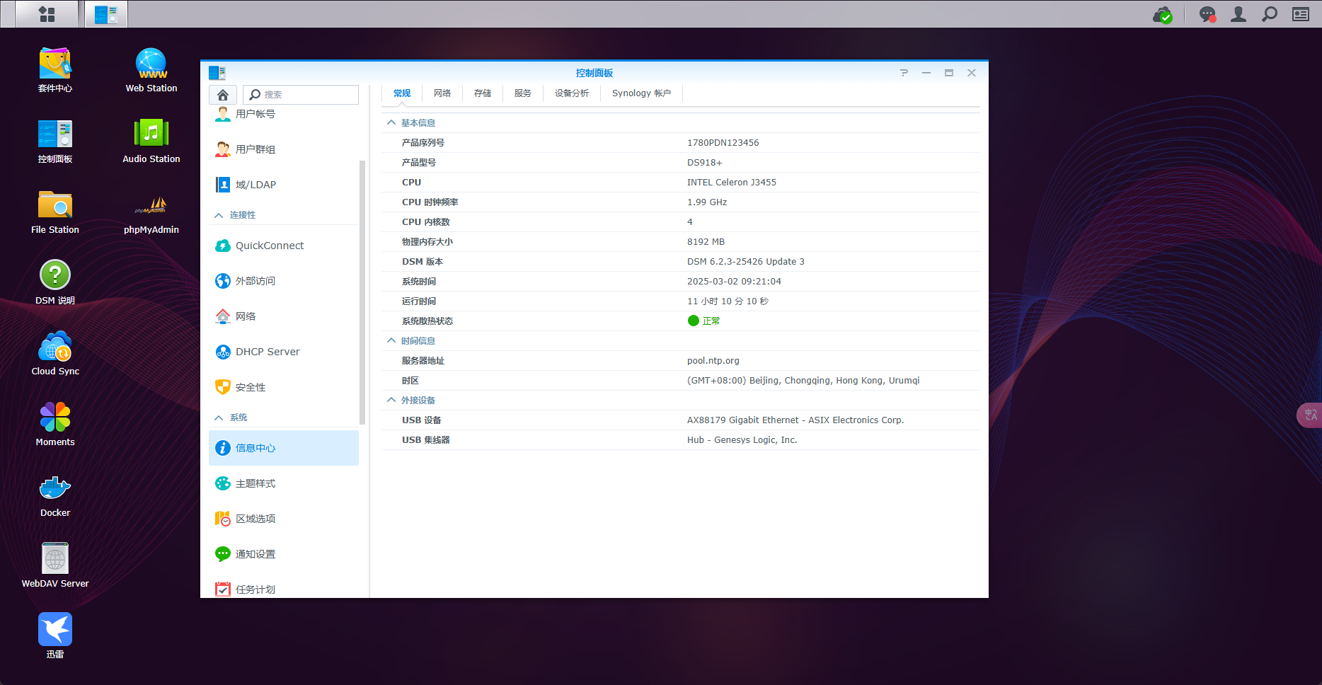The width and height of the screenshot is (1322, 685).
Task: Open Web Station desktop icon
Action: pyautogui.click(x=151, y=70)
